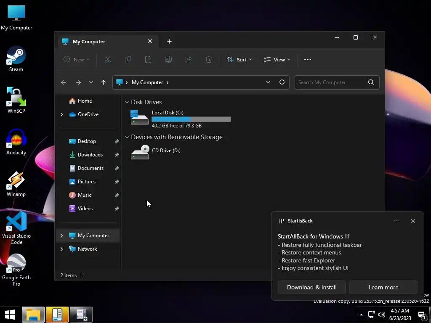This screenshot has width=431, height=323.
Task: Click the Delete trash icon
Action: point(209,59)
